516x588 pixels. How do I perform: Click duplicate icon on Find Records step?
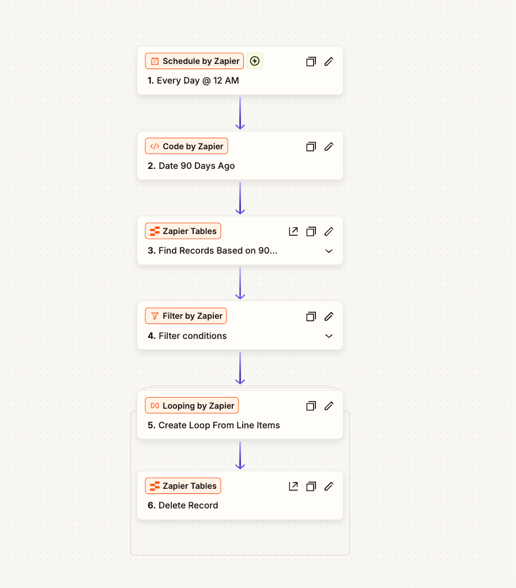(x=311, y=232)
